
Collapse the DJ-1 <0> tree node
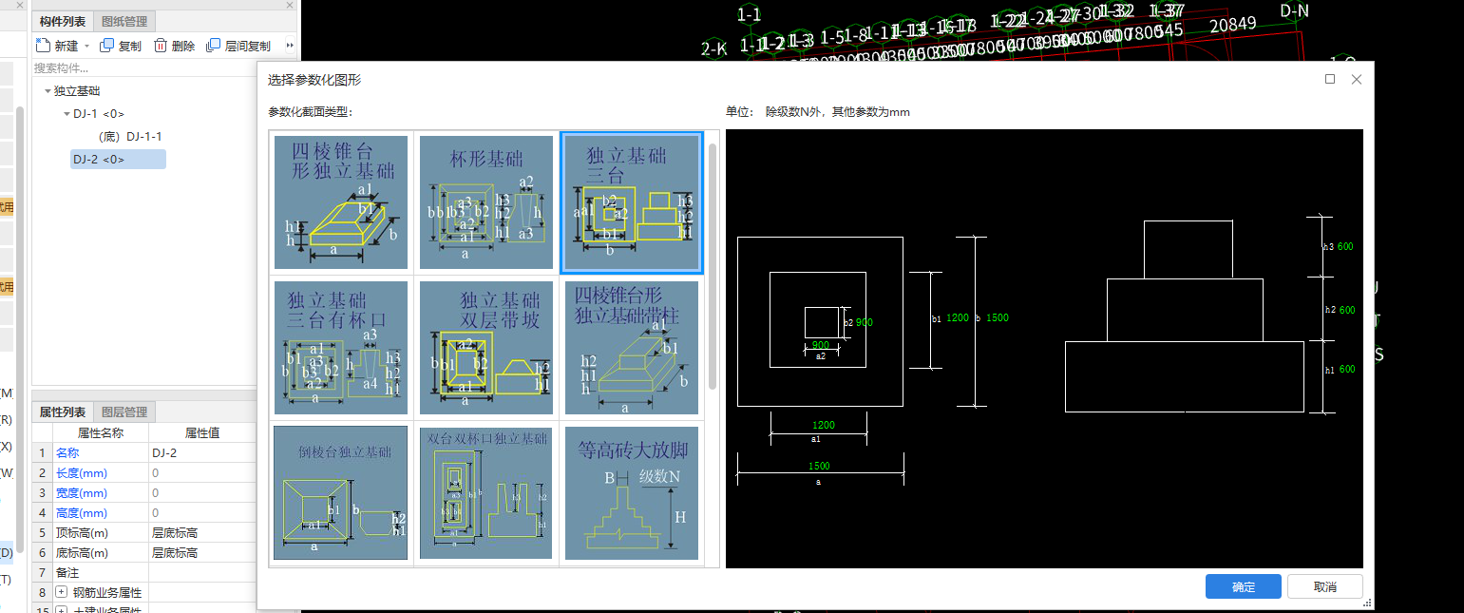click(67, 114)
